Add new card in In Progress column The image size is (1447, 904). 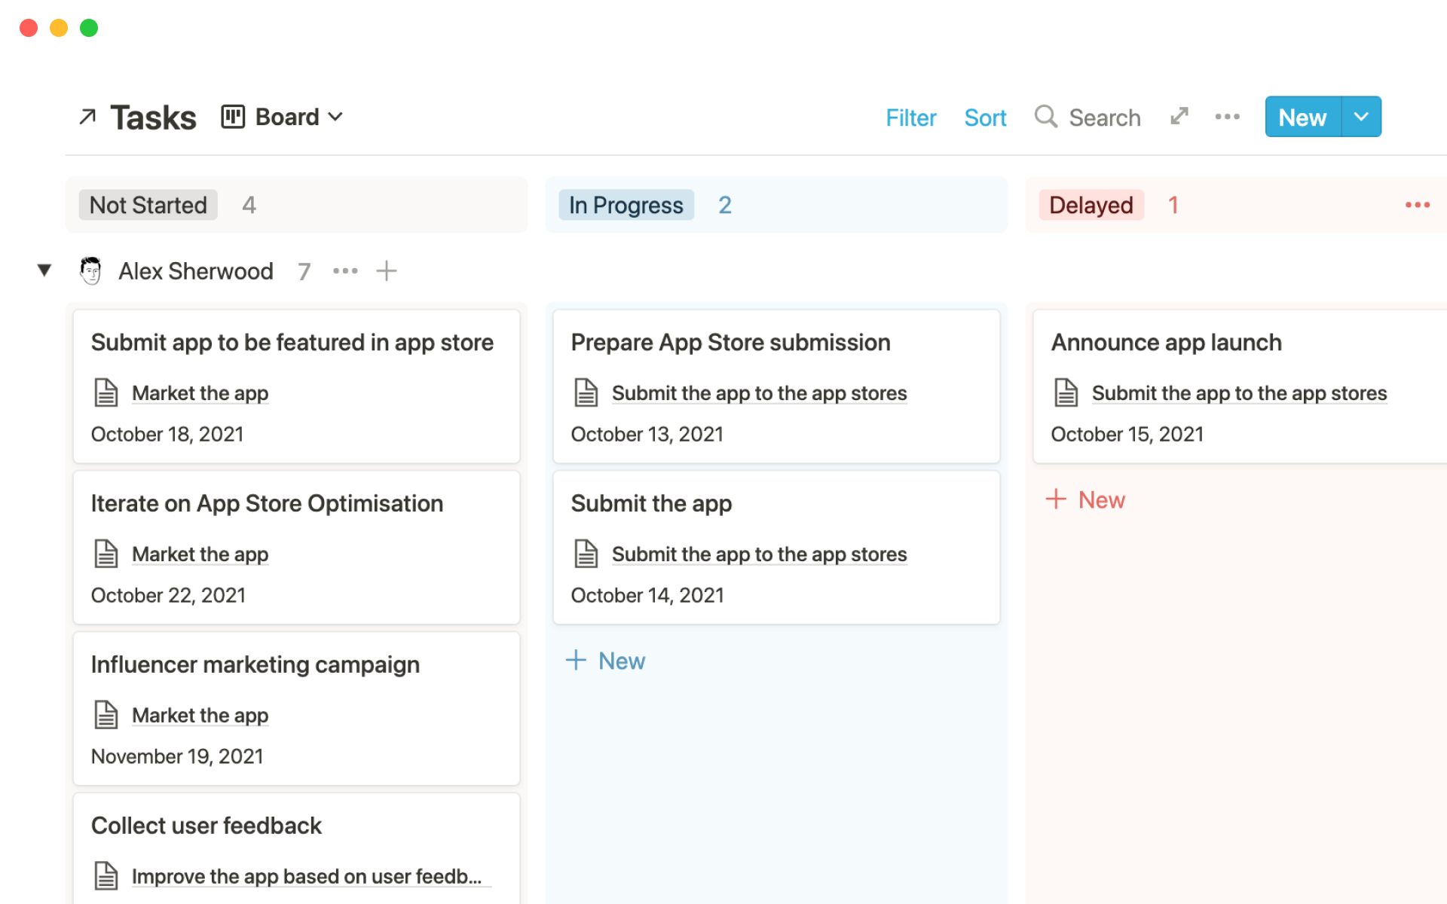click(606, 661)
